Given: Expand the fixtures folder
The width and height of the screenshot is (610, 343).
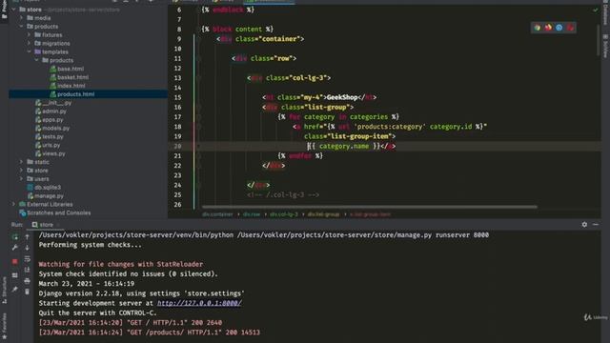Looking at the screenshot, I should (x=30, y=34).
